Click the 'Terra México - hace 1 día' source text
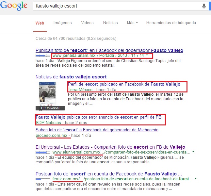The height and width of the screenshot is (196, 211). [92, 90]
